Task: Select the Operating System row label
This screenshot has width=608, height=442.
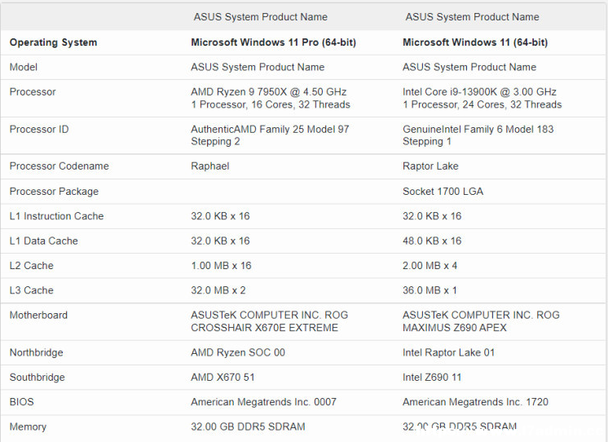Action: [x=54, y=42]
